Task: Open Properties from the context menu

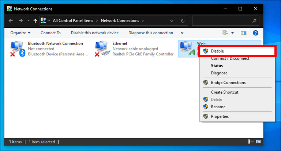Action: [237, 116]
